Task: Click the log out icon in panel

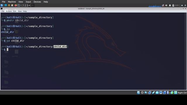Action: 185,6
